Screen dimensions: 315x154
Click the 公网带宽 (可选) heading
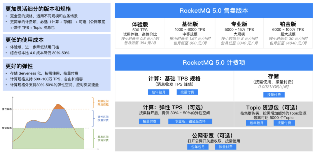click(x=213, y=135)
